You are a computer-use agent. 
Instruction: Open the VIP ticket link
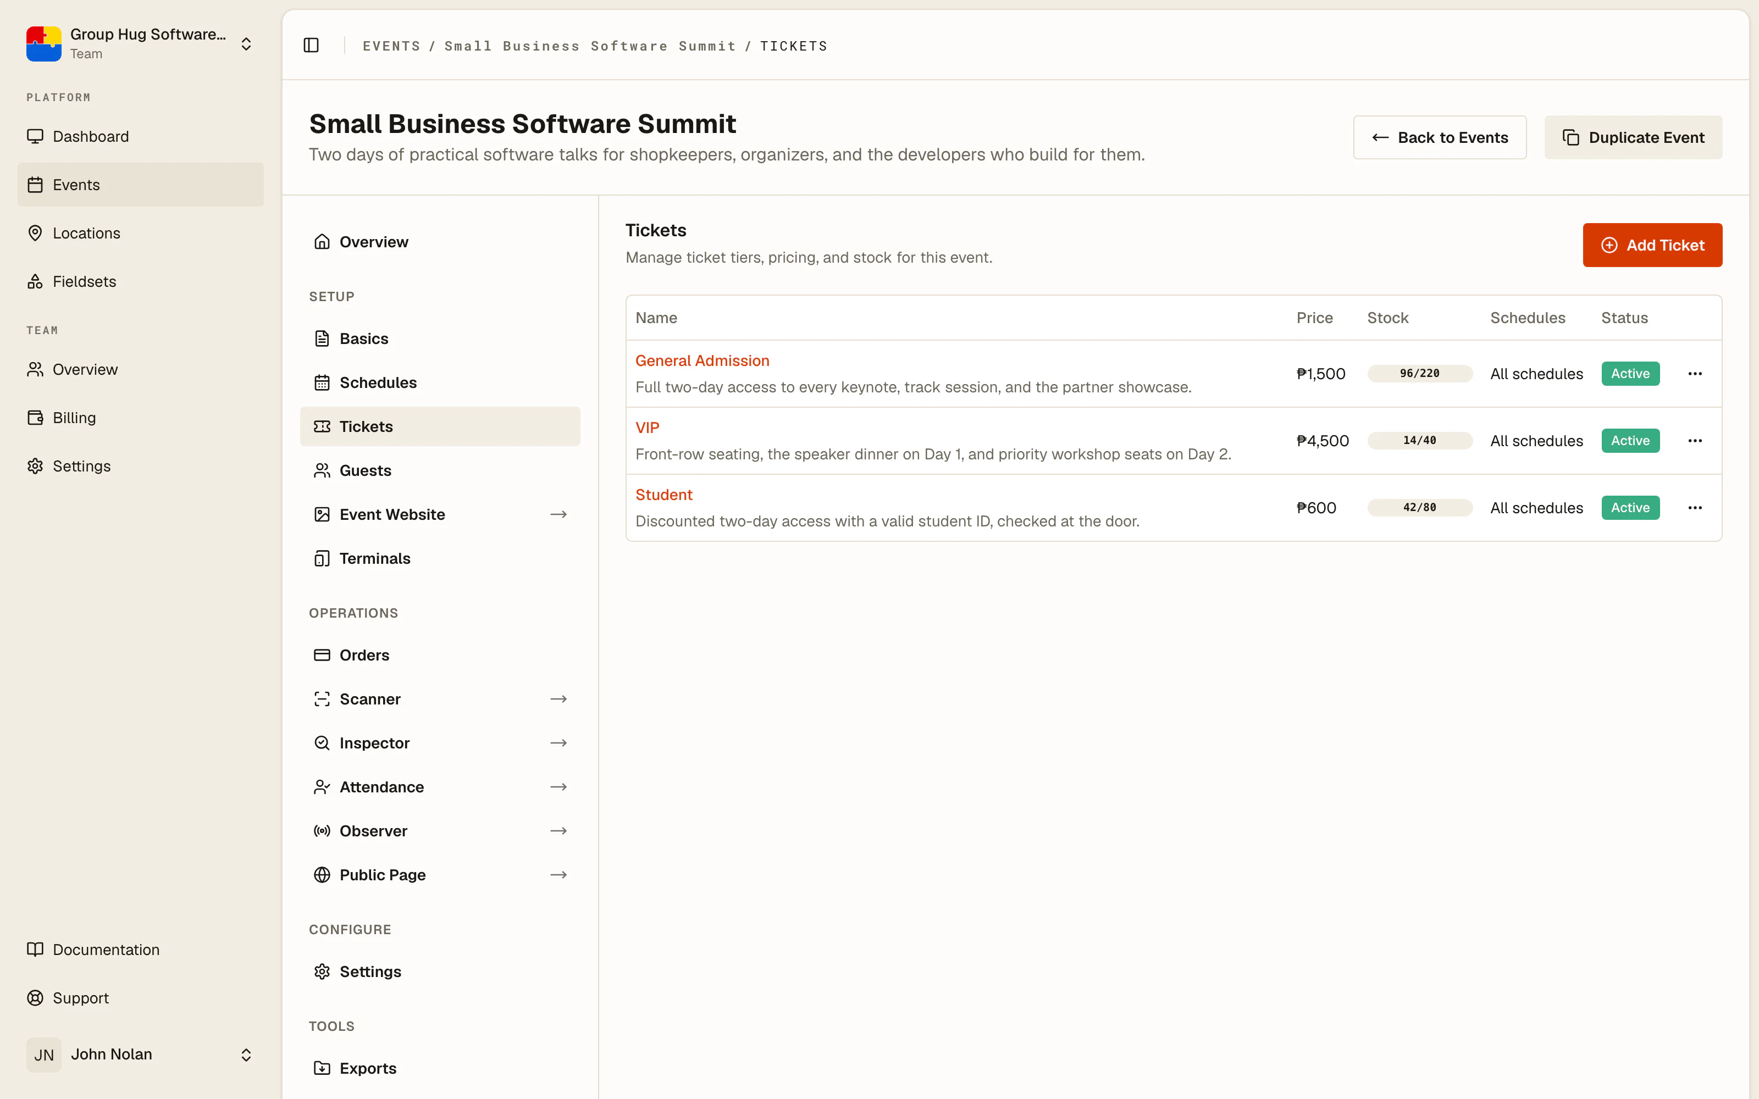(647, 428)
